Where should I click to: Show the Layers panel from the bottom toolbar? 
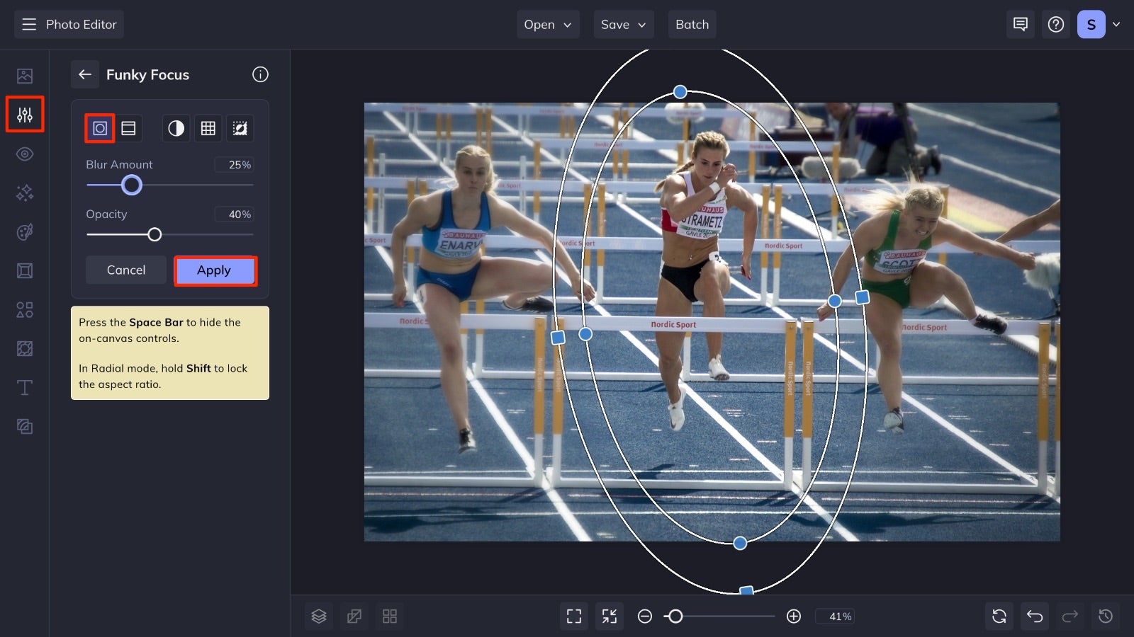(x=318, y=616)
